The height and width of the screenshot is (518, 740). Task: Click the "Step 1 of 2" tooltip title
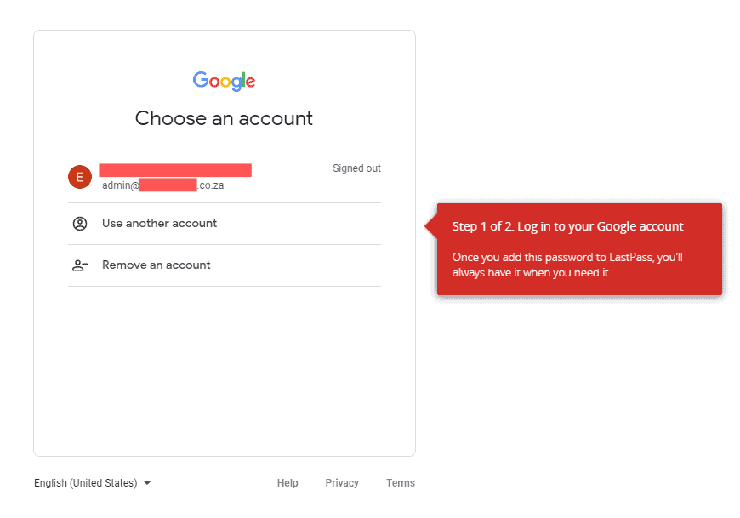coord(567,226)
